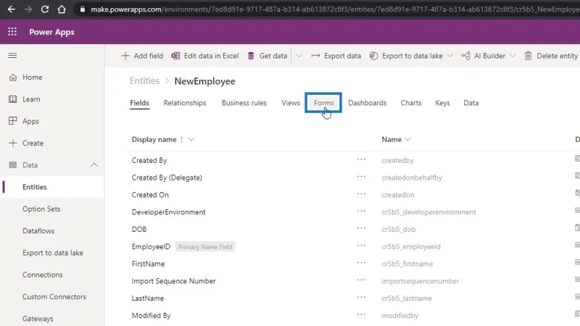Viewport: 580px width, 326px height.
Task: Switch to the Charts tab
Action: [411, 103]
